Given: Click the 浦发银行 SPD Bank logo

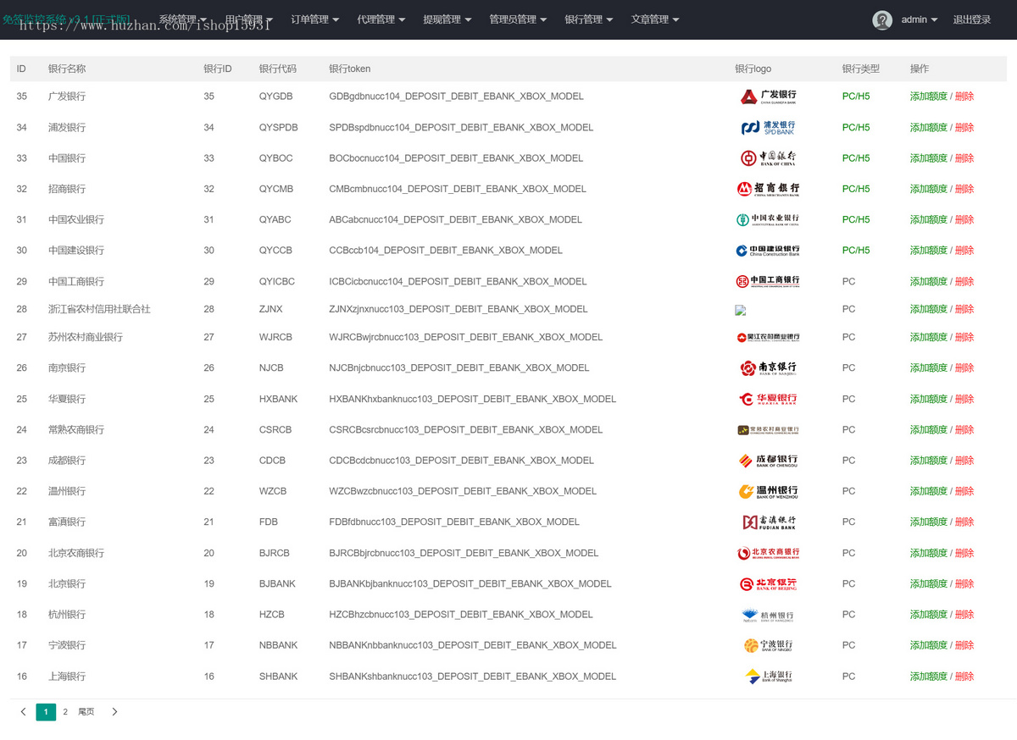Looking at the screenshot, I should click(768, 127).
